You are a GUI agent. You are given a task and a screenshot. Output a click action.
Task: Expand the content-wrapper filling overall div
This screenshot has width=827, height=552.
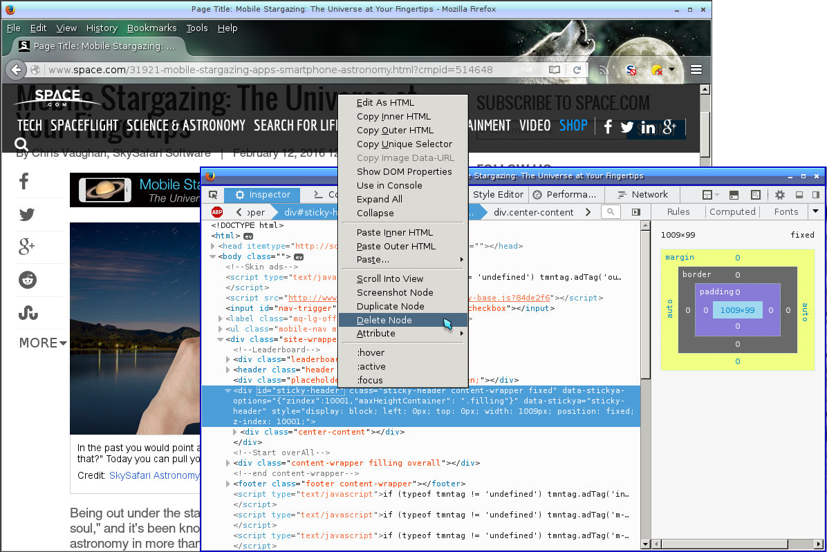[x=228, y=463]
